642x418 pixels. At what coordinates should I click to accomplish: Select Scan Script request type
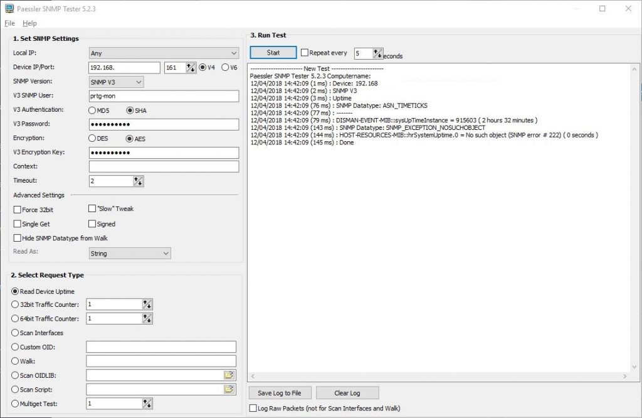tap(15, 389)
